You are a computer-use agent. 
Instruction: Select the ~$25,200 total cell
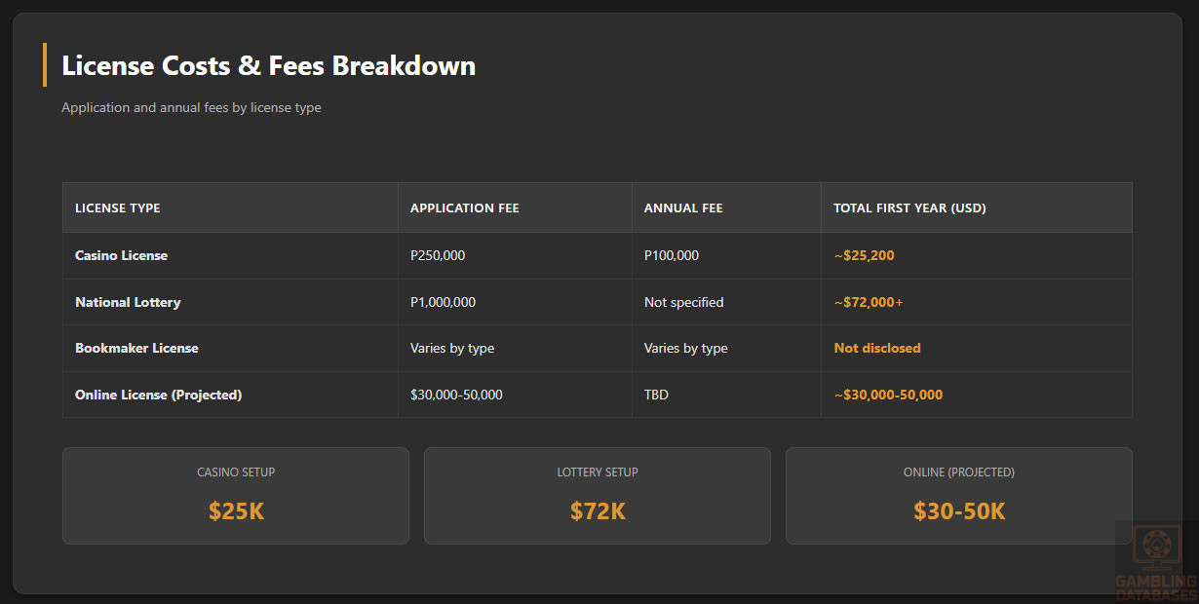coord(864,255)
